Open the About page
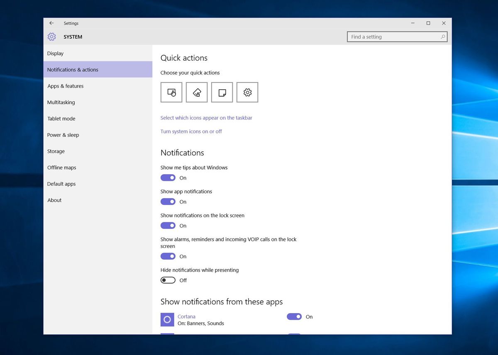This screenshot has height=355, width=498. pos(54,200)
